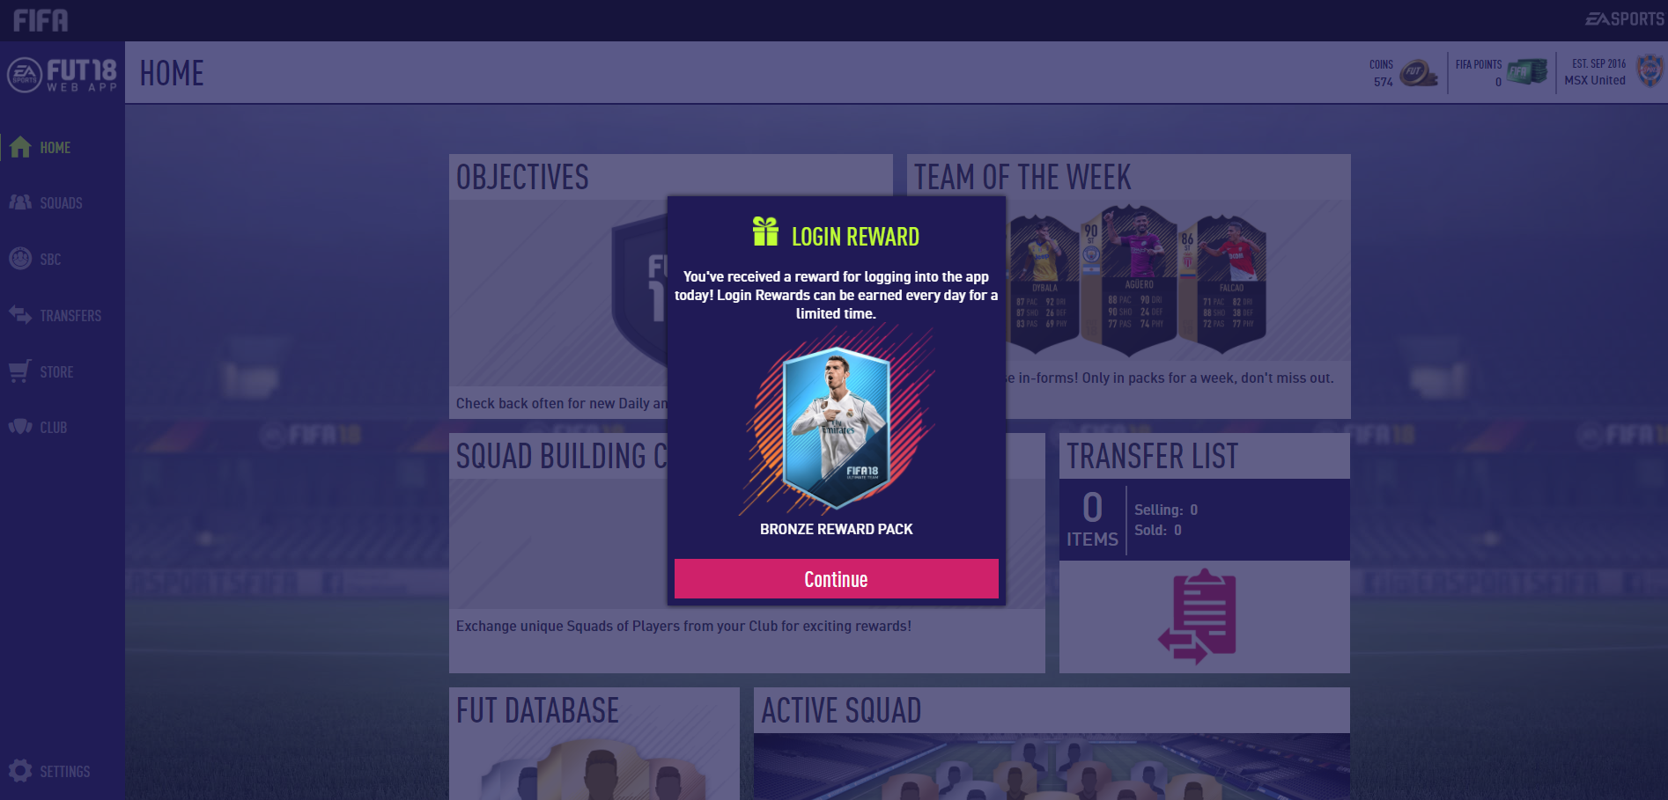
Task: Click the Store shopping cart icon
Action: tap(20, 371)
